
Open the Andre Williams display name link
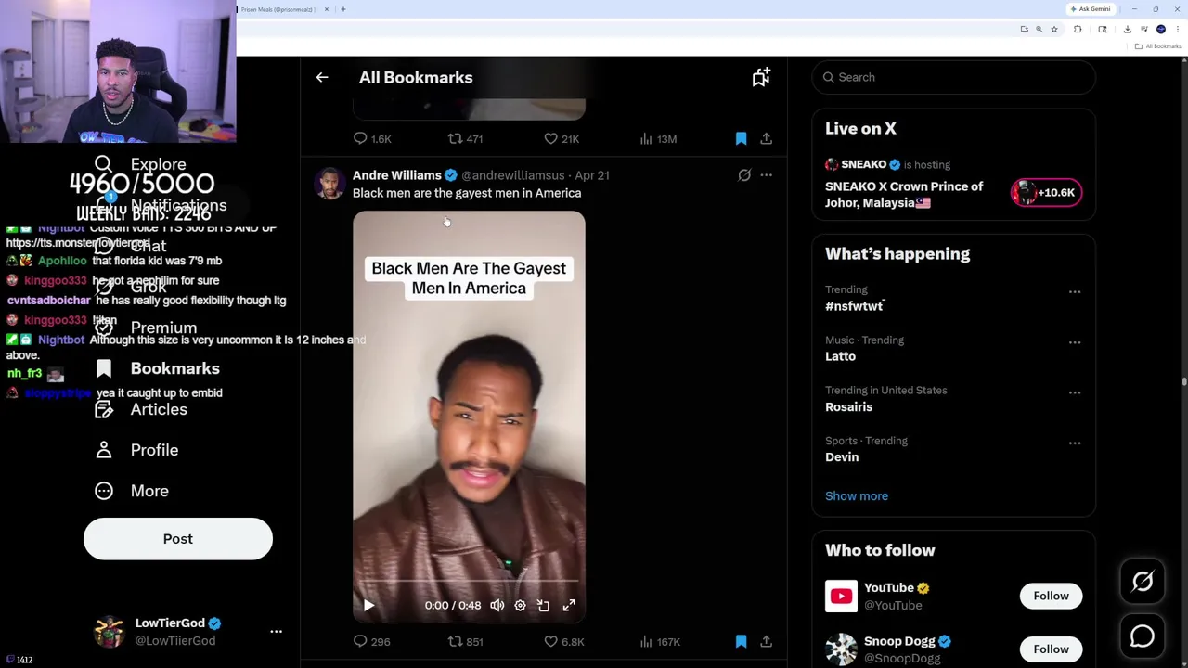[396, 175]
